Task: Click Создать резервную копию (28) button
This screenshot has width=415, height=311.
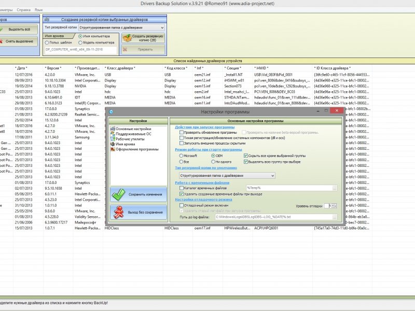Action: click(x=143, y=38)
